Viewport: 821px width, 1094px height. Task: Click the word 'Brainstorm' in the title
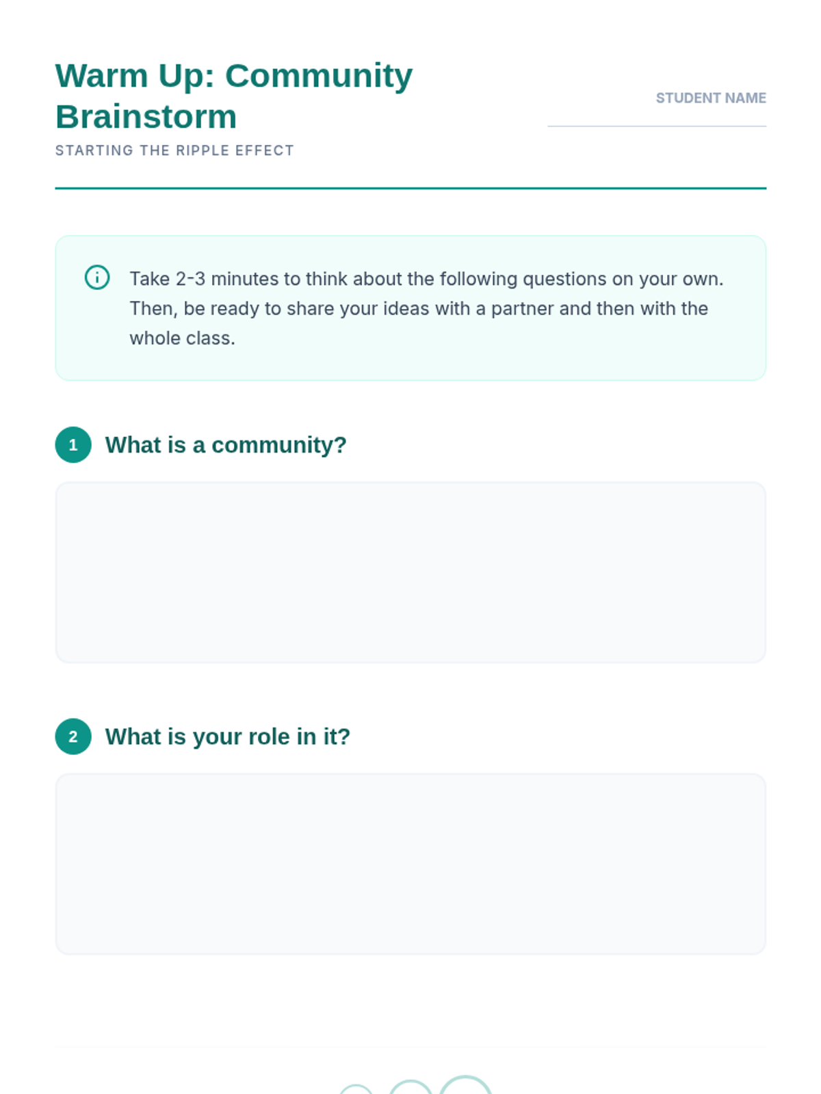146,117
